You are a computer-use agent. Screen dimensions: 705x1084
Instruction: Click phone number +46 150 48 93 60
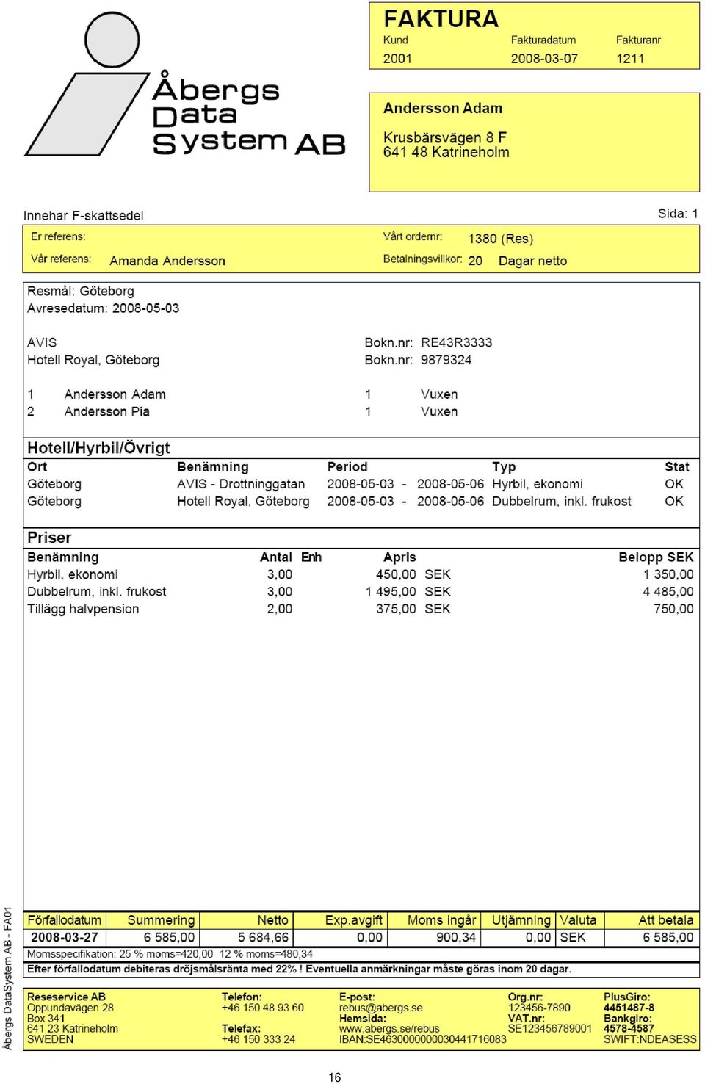263,1008
